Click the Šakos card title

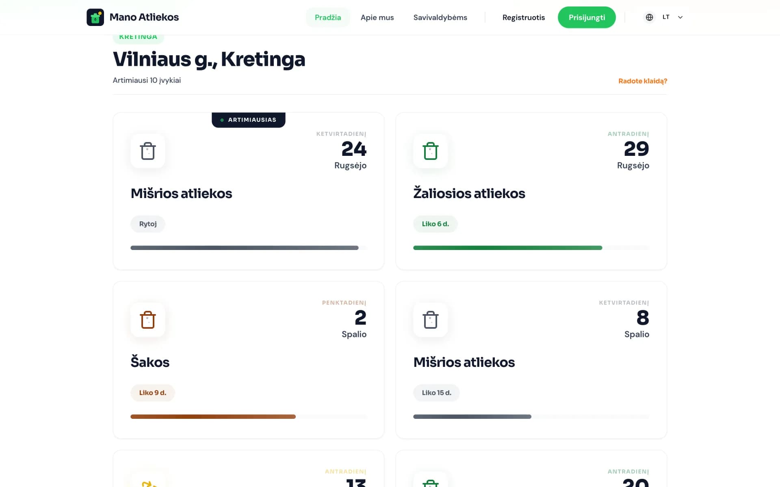[x=150, y=362]
